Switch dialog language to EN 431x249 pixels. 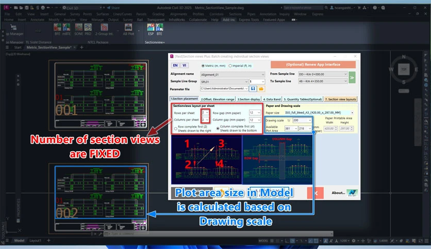tap(175, 65)
